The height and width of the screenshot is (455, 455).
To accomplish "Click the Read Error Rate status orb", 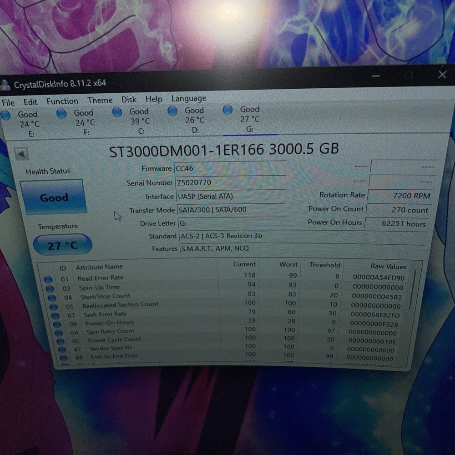I will point(48,279).
